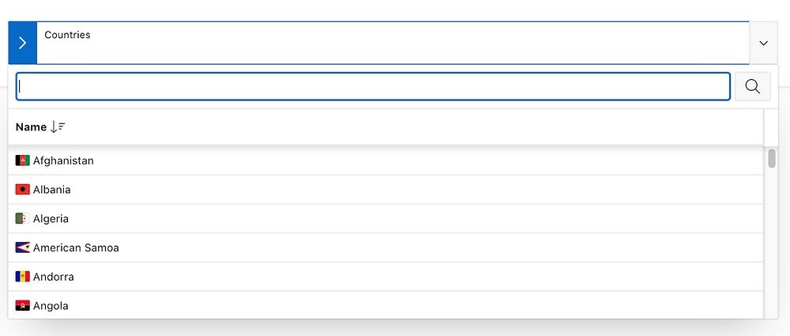790x336 pixels.
Task: Select Afghanistan from the list
Action: (x=386, y=160)
